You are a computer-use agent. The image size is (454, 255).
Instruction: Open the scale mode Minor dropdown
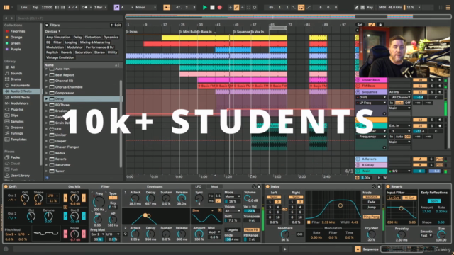click(x=145, y=7)
